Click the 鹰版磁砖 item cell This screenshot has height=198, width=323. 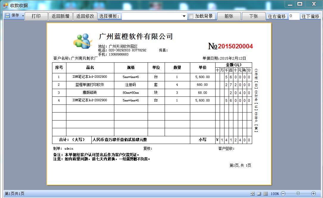click(x=90, y=93)
